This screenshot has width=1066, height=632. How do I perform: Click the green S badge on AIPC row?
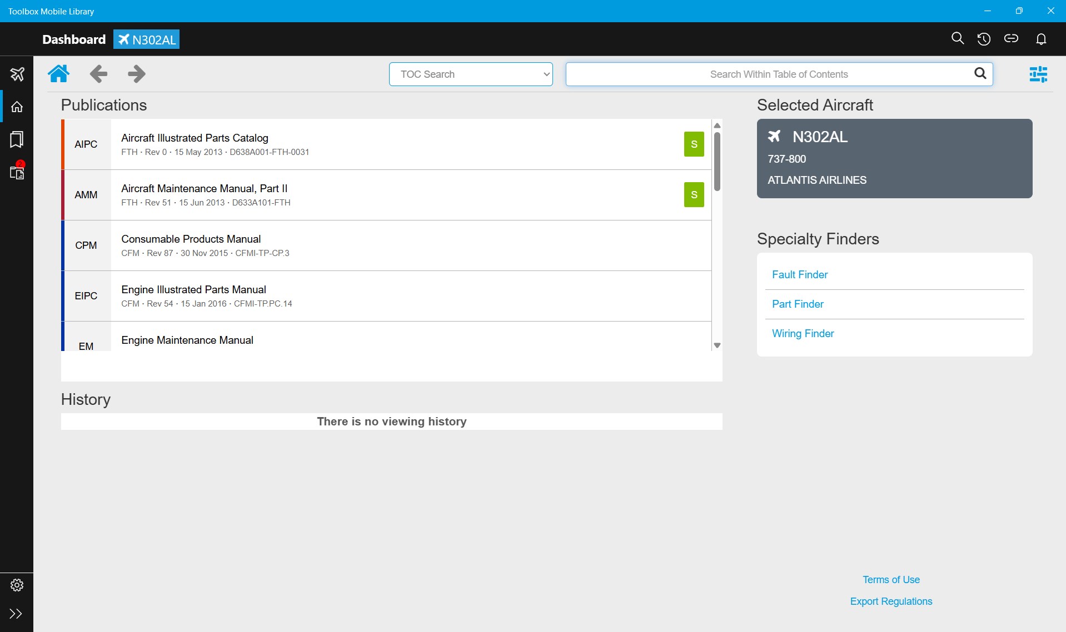click(694, 144)
